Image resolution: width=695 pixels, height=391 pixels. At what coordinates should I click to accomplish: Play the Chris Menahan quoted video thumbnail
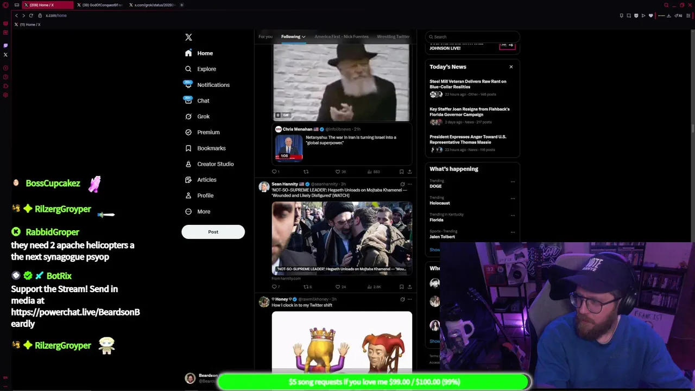[x=289, y=148]
